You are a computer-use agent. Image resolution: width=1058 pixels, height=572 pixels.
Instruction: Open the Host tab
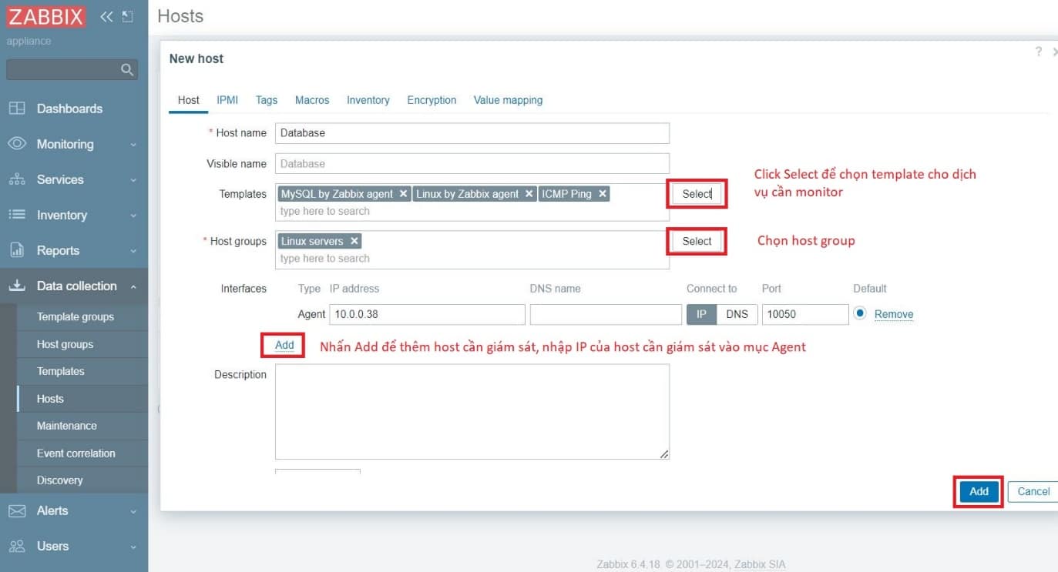(188, 100)
